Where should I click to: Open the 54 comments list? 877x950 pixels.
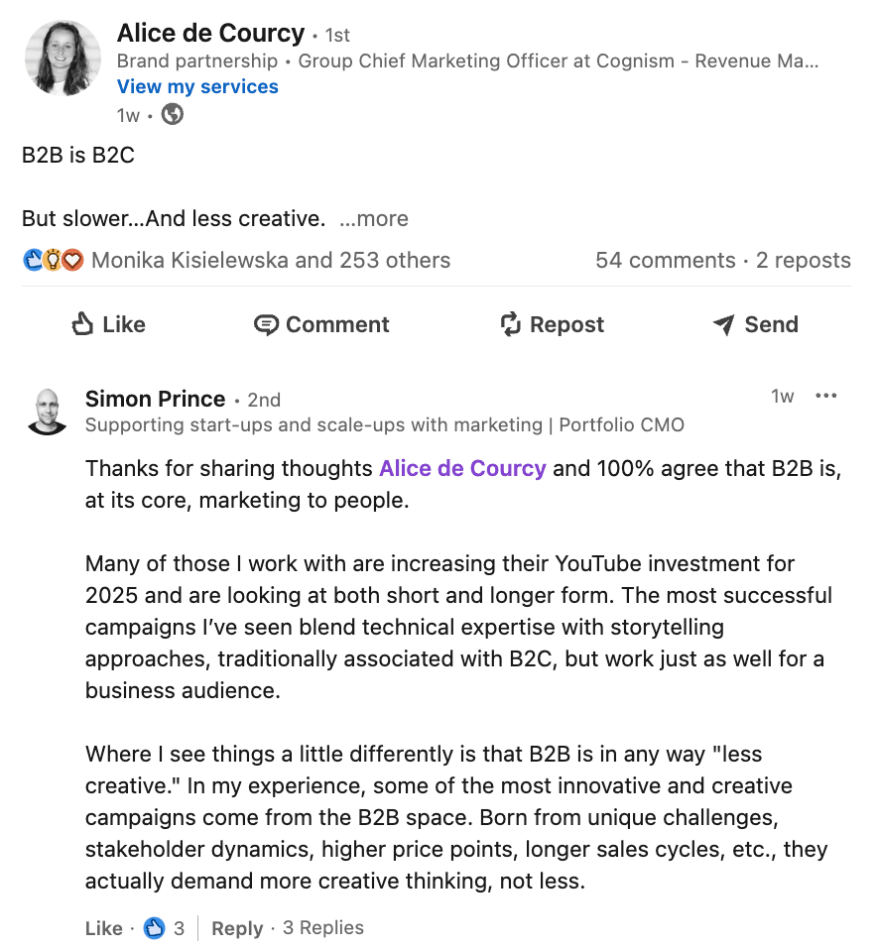665,260
